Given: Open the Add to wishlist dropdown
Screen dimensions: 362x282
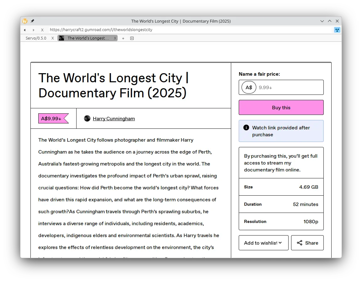Looking at the screenshot, I should (264, 243).
